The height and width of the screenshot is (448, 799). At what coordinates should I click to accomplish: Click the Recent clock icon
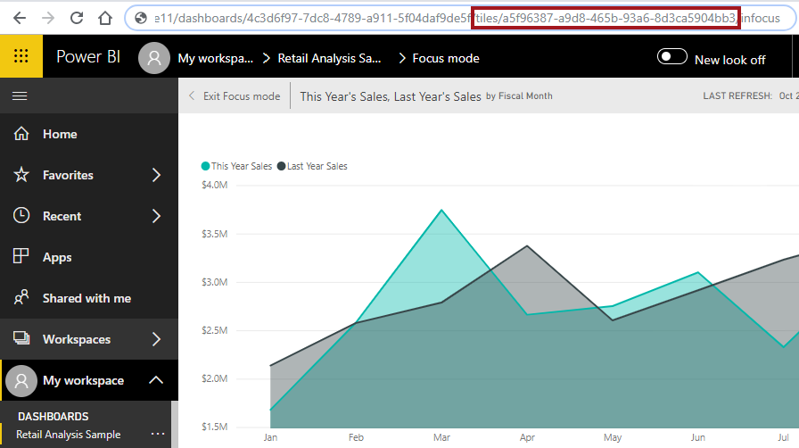22,216
